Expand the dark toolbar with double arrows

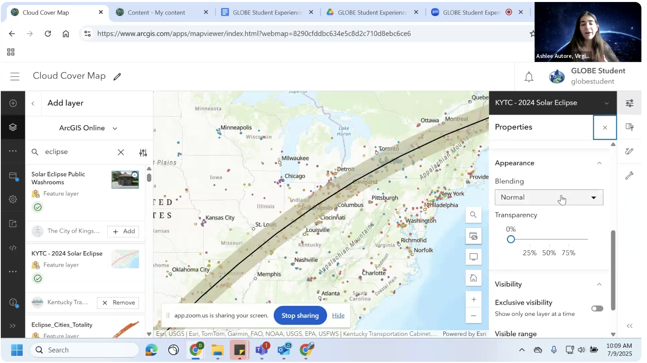pyautogui.click(x=13, y=326)
